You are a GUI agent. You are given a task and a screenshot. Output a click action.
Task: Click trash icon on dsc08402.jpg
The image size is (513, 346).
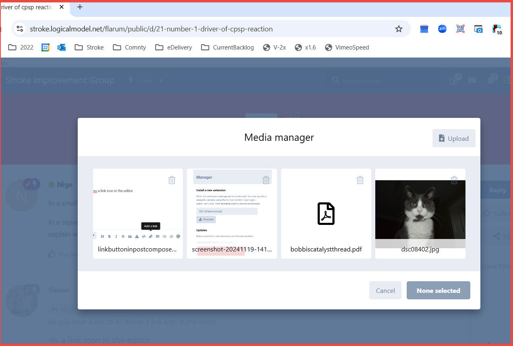pos(454,180)
